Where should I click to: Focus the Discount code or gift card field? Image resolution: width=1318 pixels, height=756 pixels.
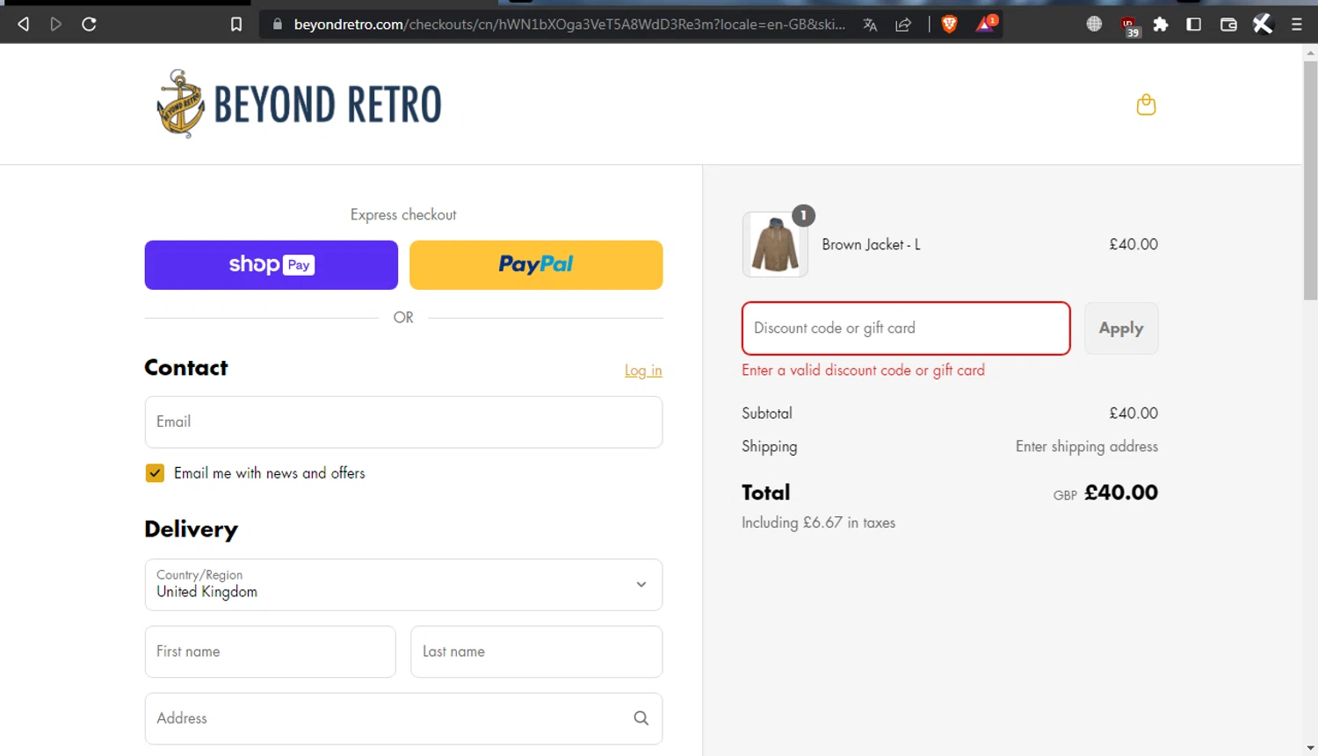[906, 328]
